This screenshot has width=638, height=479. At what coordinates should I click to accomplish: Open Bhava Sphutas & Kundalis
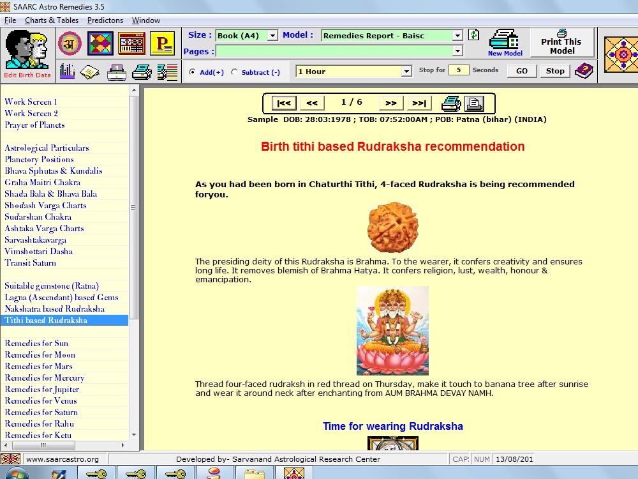click(x=54, y=171)
